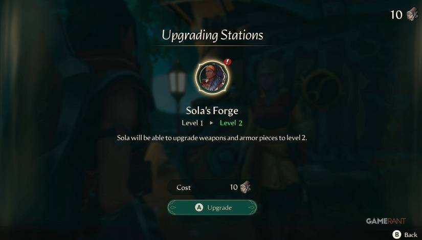
Task: Click Sola's circular portrait icon
Action: 212,77
